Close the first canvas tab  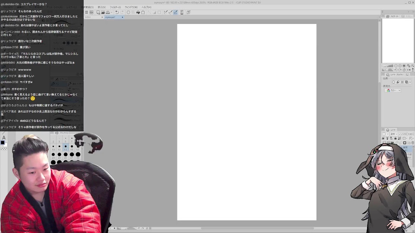(102, 17)
